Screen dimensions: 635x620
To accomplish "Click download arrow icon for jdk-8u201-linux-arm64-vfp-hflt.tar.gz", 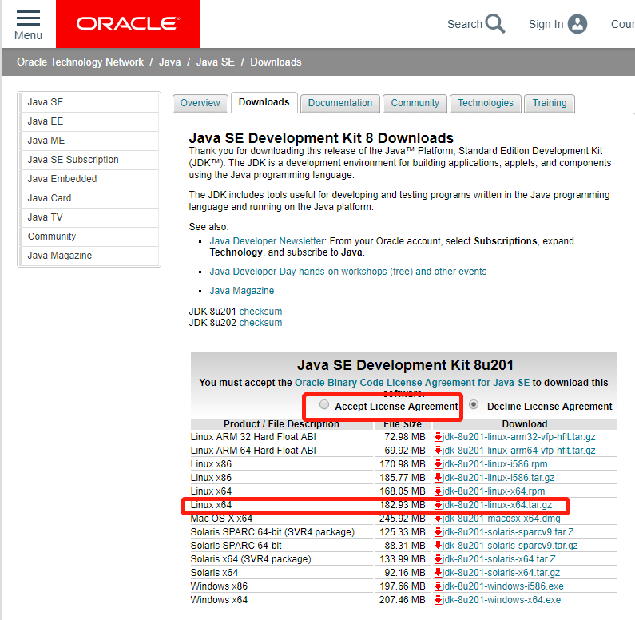I will (x=438, y=451).
